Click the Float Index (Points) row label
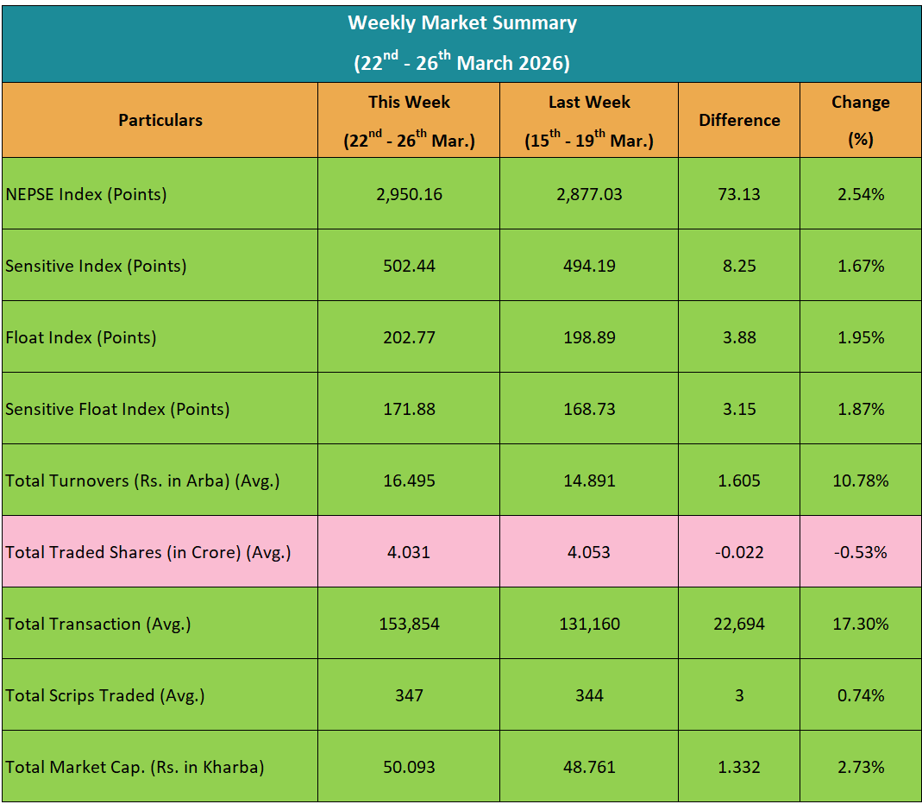Image resolution: width=922 pixels, height=804 pixels. (81, 337)
